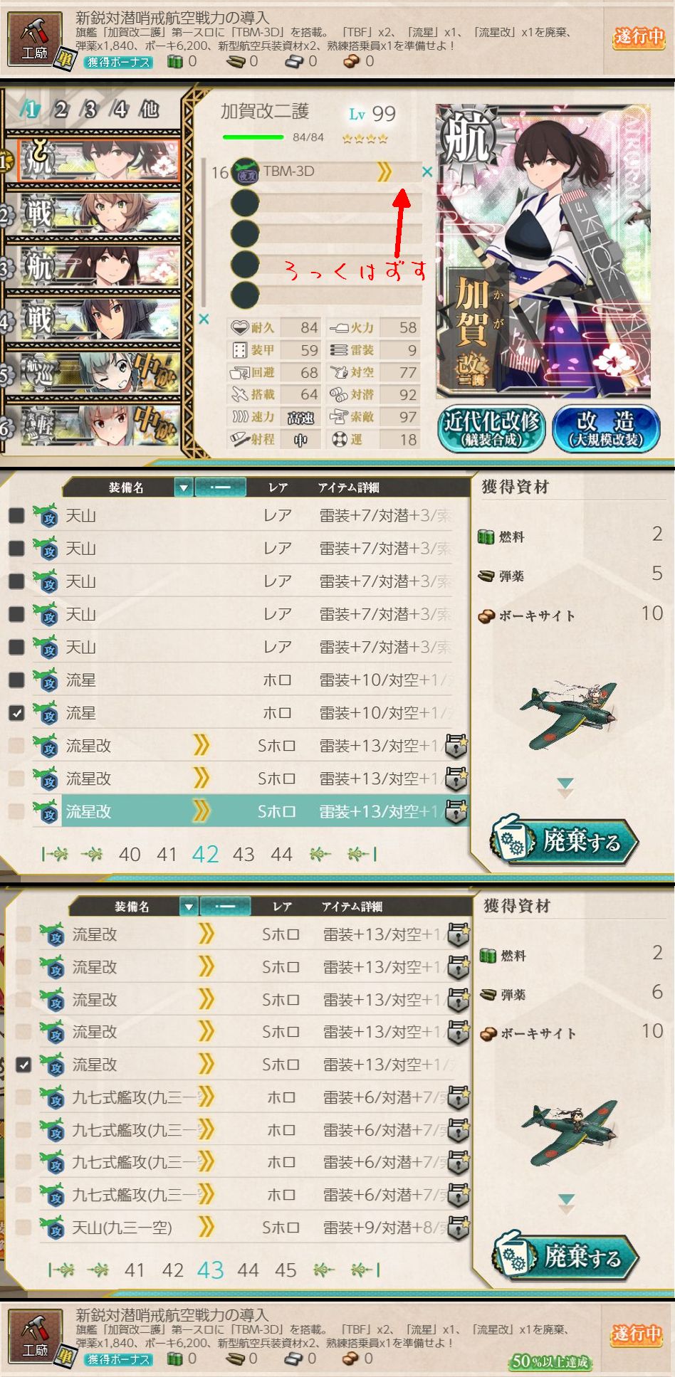Uncheck the checked 流星改 checkbox in lower list
The width and height of the screenshot is (675, 1377).
23,1065
